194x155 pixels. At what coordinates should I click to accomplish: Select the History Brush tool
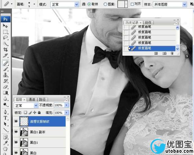5,81
